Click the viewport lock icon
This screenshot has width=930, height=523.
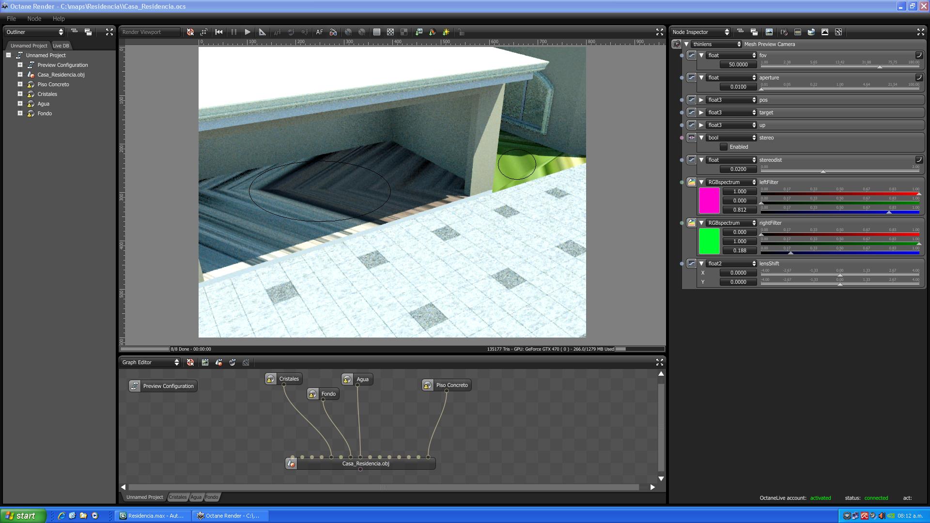click(x=461, y=32)
